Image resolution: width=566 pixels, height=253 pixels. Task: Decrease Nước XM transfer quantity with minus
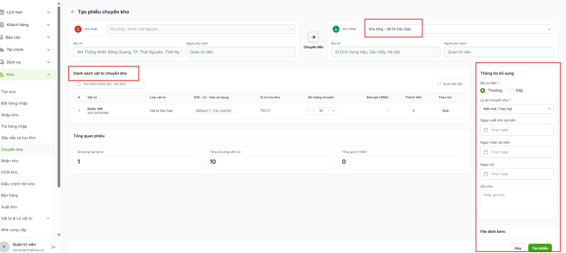point(308,111)
